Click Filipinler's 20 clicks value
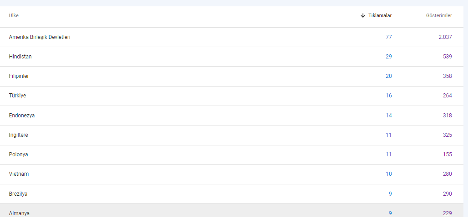The image size is (468, 217). pyautogui.click(x=388, y=76)
